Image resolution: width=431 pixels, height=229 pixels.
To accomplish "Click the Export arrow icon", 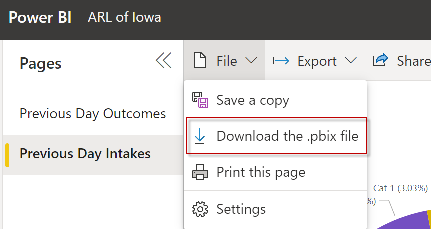I will pyautogui.click(x=281, y=61).
